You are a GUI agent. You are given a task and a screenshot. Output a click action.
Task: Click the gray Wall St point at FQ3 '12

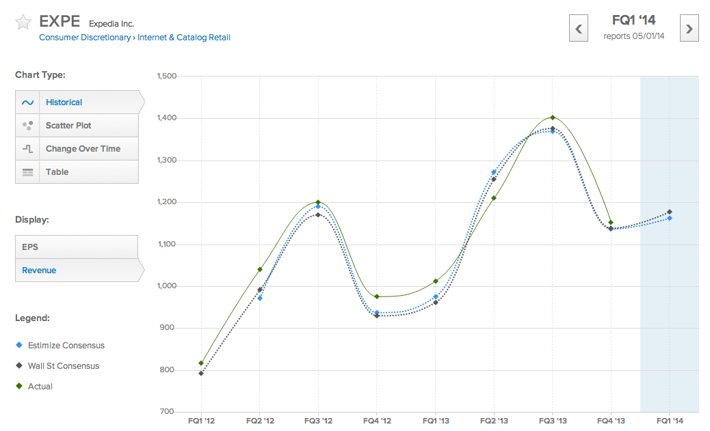(318, 215)
